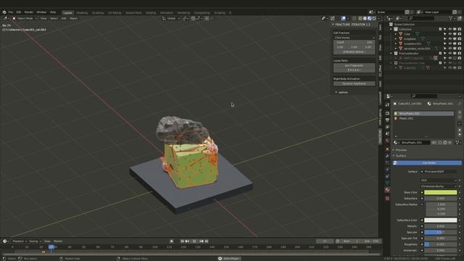The image size is (464, 261).
Task: Open the material browse dropdown icon
Action: [x=397, y=143]
